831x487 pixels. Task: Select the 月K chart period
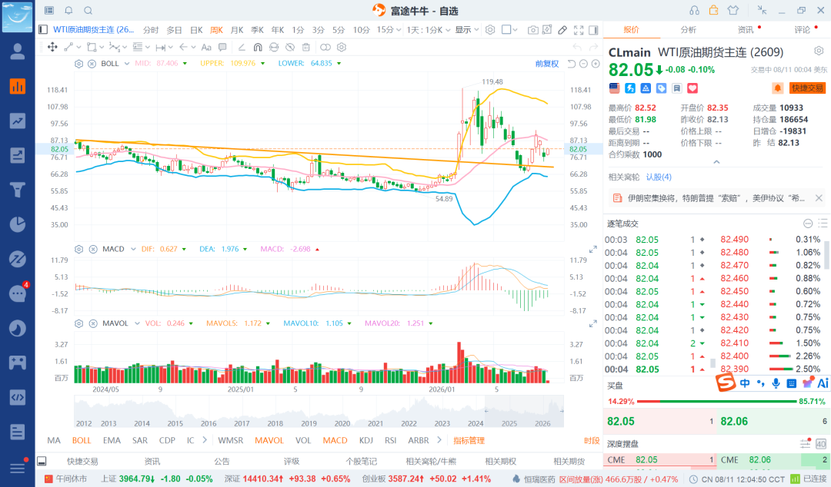tap(237, 30)
